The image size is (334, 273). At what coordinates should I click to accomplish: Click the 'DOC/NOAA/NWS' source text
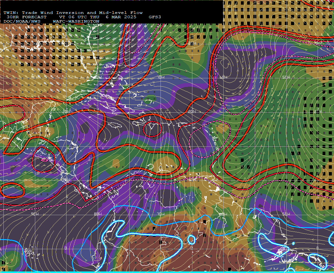pyautogui.click(x=22, y=21)
